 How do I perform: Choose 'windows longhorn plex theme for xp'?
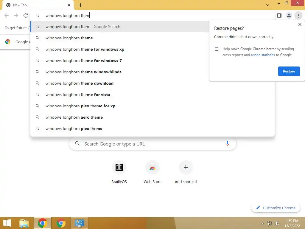pyautogui.click(x=152, y=106)
